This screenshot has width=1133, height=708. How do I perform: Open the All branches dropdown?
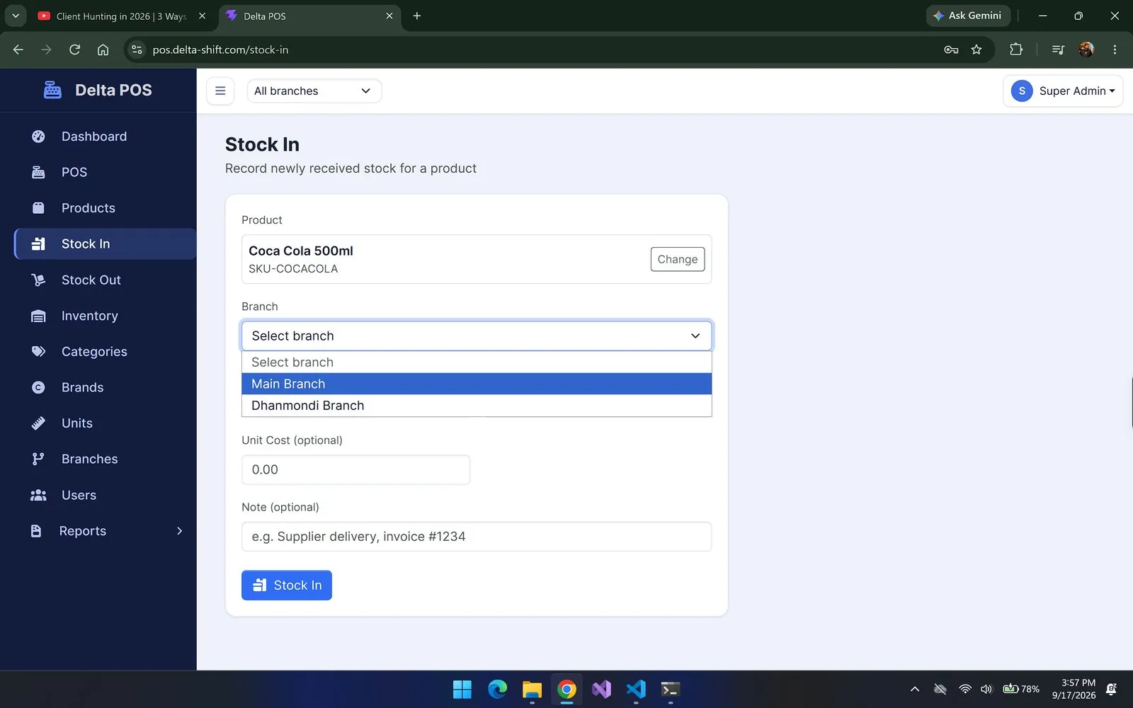pyautogui.click(x=314, y=91)
